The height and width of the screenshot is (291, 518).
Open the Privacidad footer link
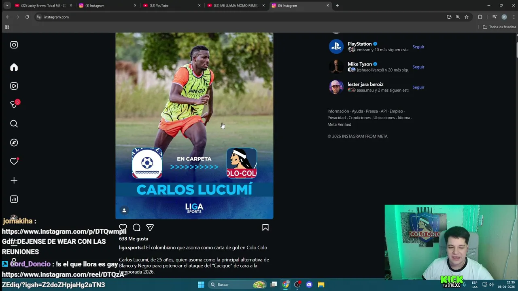point(337,118)
